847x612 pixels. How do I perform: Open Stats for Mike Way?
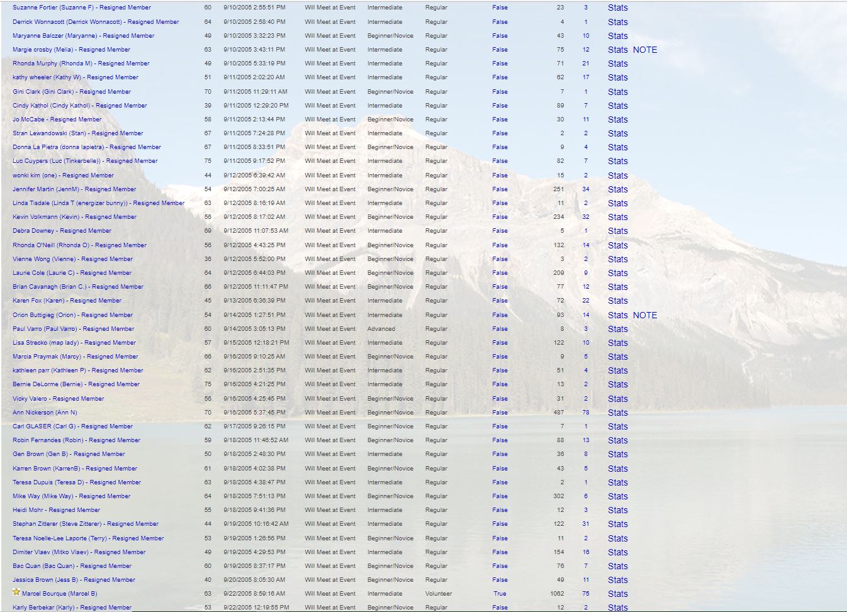[x=617, y=496]
